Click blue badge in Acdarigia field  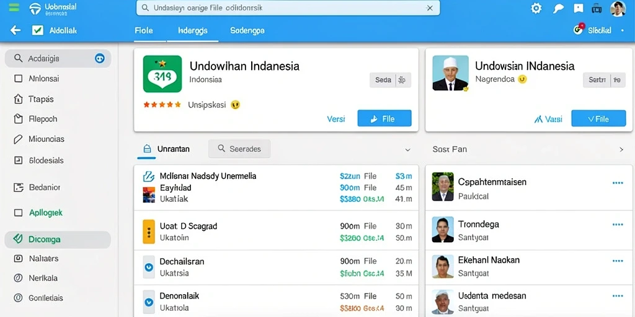(100, 59)
